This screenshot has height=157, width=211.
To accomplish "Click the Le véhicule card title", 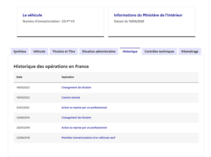I will [x=32, y=15].
